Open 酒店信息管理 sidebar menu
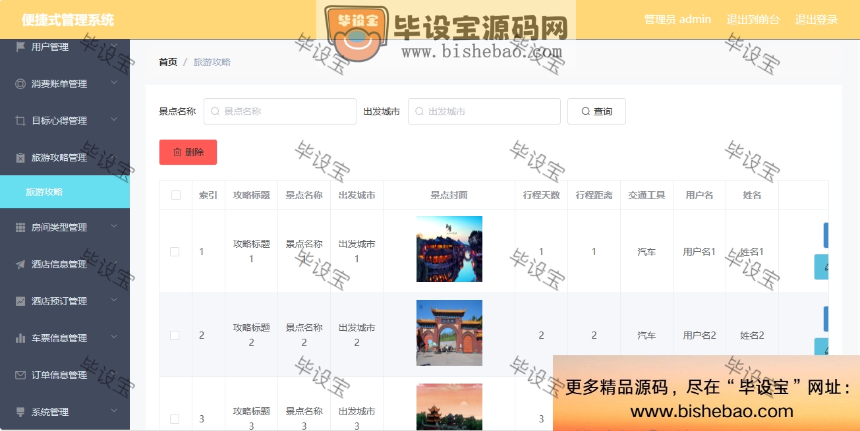Screen dimensions: 860x431 (65, 264)
